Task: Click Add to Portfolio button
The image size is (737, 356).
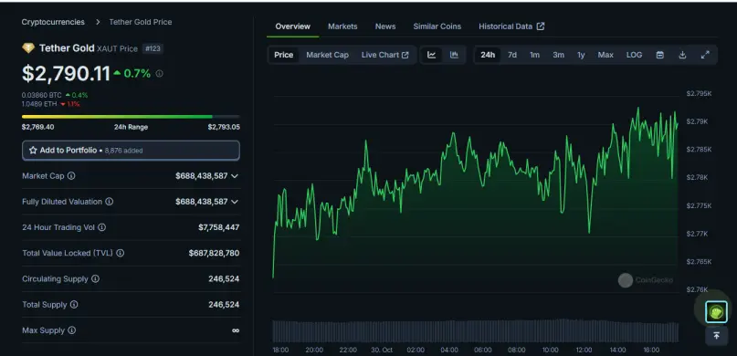Action: (132, 151)
